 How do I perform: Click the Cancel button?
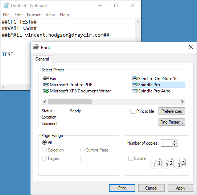[151, 188]
